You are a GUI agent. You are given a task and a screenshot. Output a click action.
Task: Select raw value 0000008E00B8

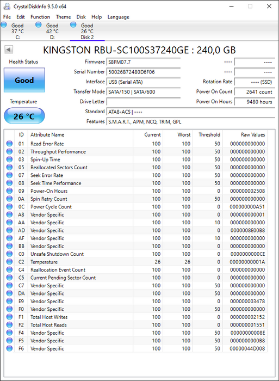coord(247,230)
